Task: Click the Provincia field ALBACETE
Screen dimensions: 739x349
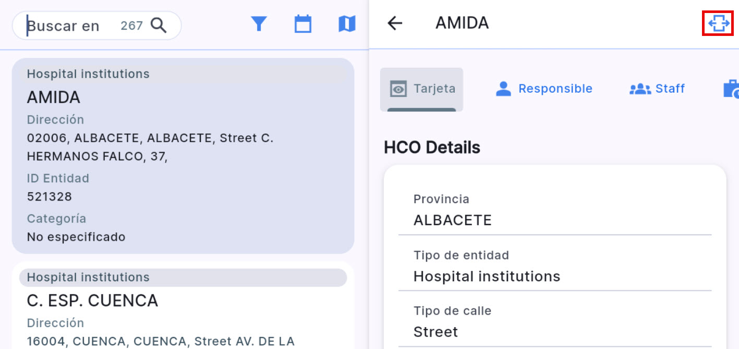Action: coord(453,220)
